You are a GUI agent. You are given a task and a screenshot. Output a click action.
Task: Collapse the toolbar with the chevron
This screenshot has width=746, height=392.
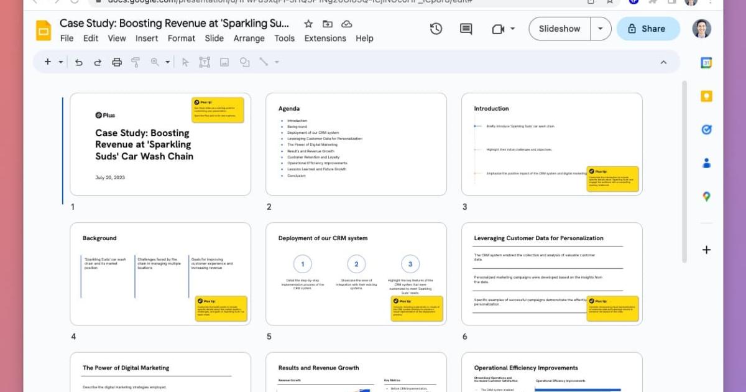(x=663, y=62)
